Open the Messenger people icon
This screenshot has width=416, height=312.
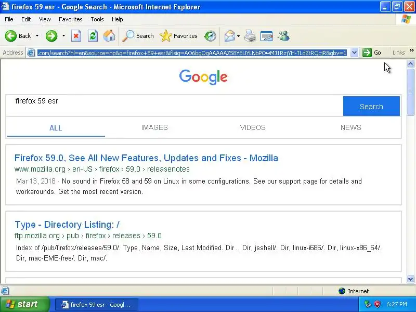click(x=283, y=36)
